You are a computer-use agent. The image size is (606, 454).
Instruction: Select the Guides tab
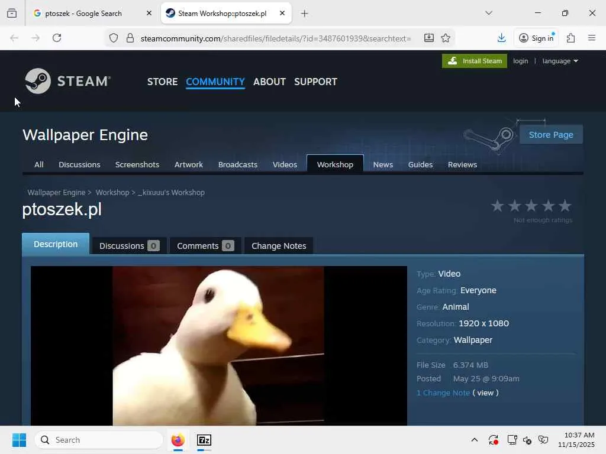point(420,164)
